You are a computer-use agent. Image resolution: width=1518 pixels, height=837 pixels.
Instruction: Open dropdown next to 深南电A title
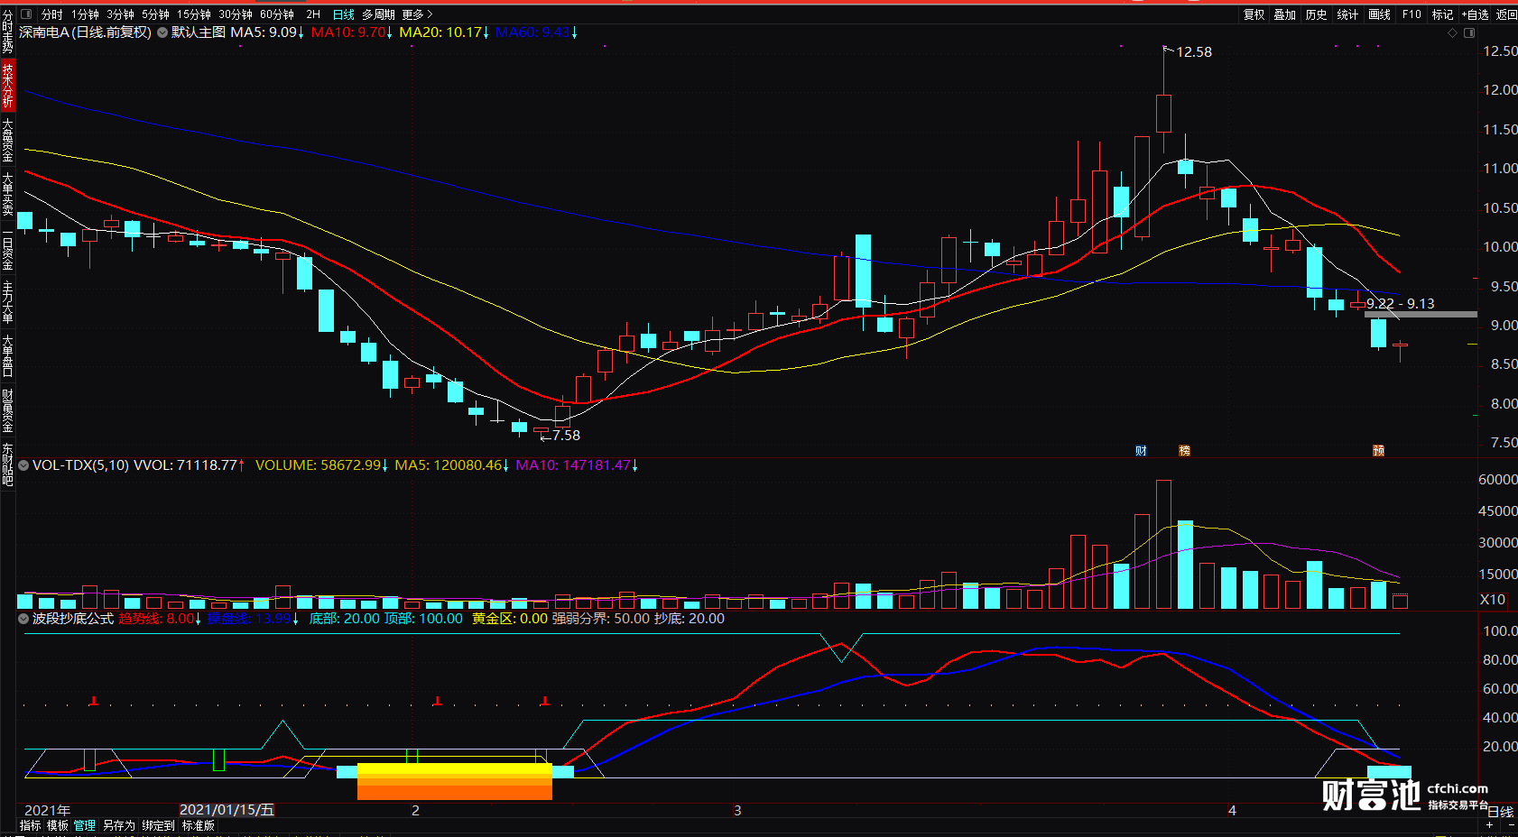(162, 32)
